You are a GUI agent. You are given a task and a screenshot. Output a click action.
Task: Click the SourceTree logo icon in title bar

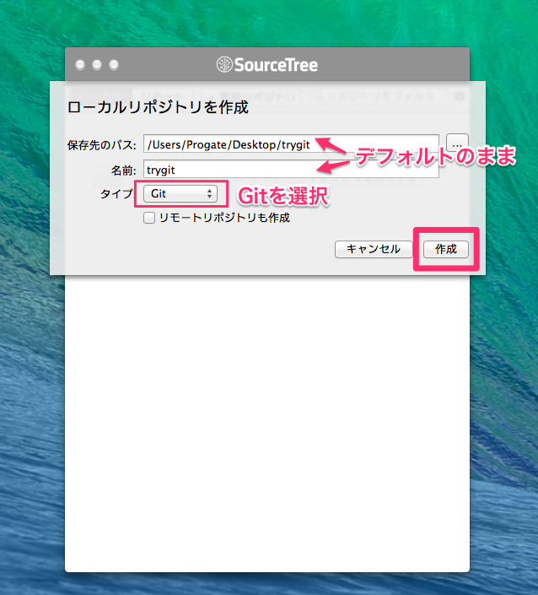click(224, 64)
